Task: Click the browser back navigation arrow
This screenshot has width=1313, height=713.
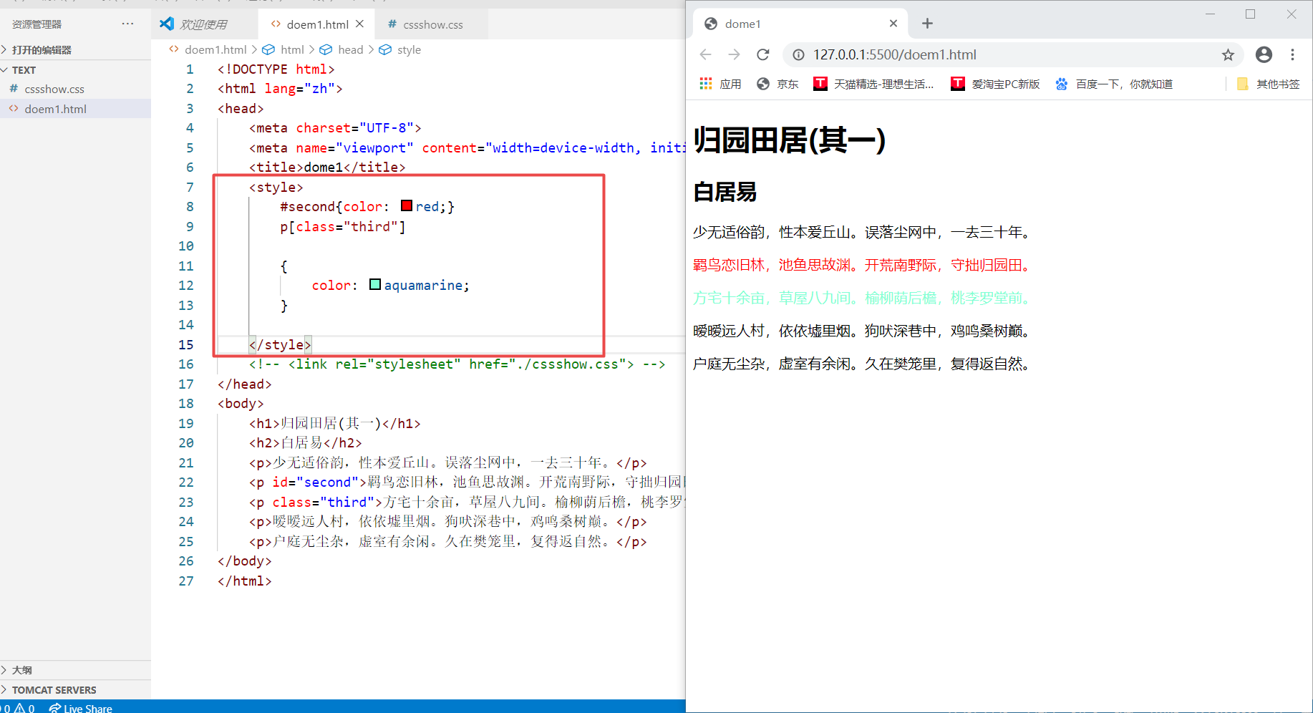Action: point(705,54)
